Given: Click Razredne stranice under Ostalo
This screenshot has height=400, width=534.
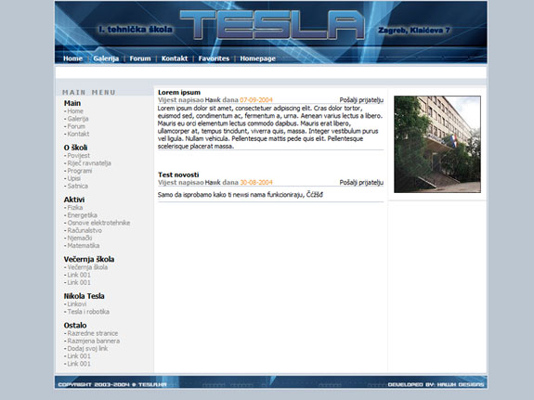Looking at the screenshot, I should pos(93,333).
